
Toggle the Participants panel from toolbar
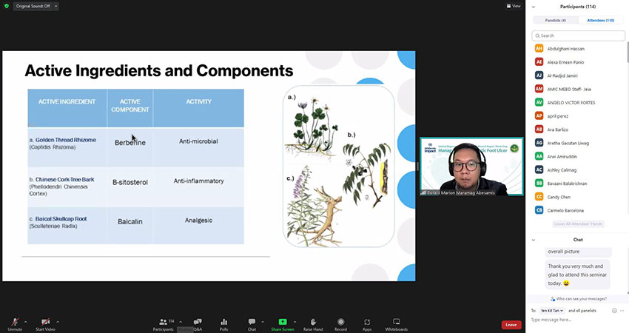click(x=163, y=322)
